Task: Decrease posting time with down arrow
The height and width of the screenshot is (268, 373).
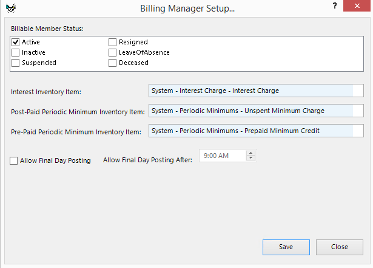Action: pyautogui.click(x=250, y=159)
